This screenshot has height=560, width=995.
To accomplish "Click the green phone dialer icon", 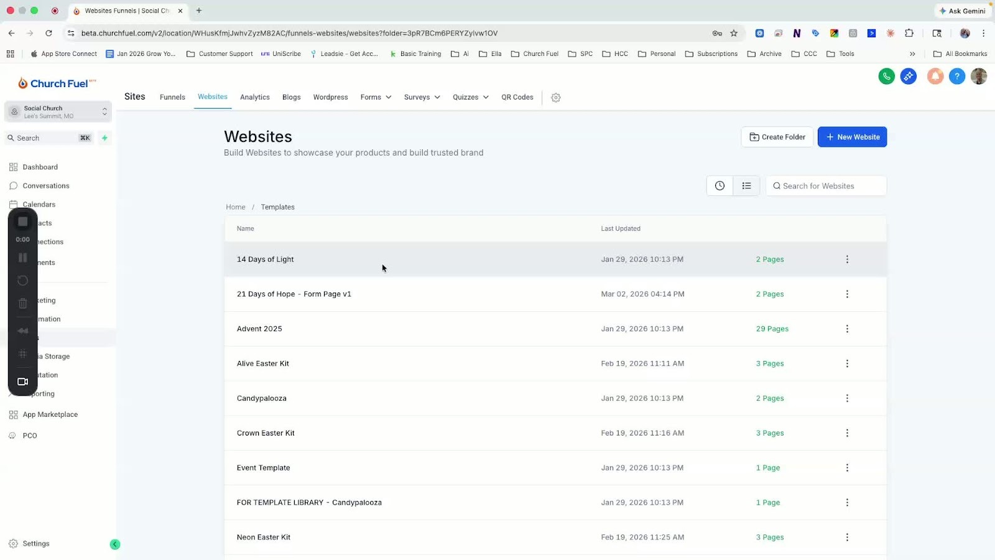I will pyautogui.click(x=887, y=77).
